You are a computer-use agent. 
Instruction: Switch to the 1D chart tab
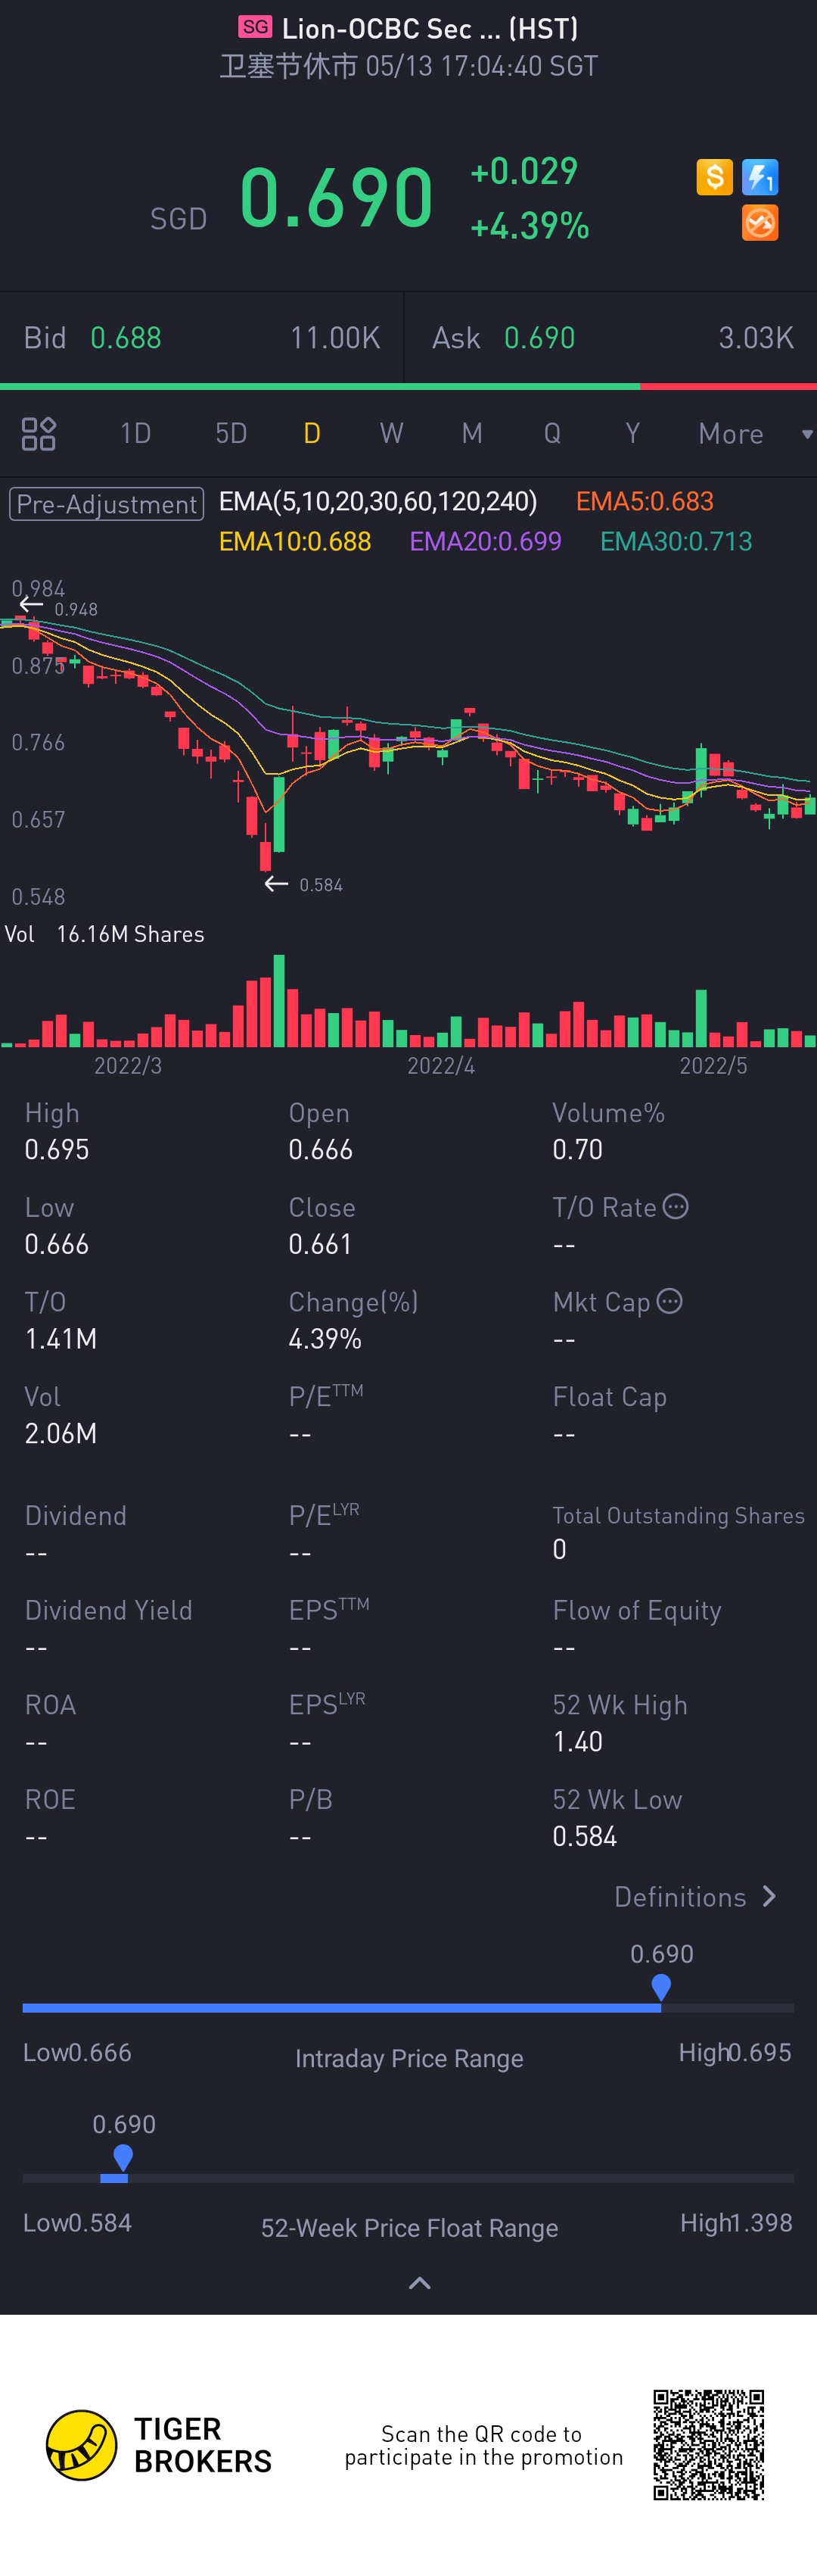coord(136,433)
